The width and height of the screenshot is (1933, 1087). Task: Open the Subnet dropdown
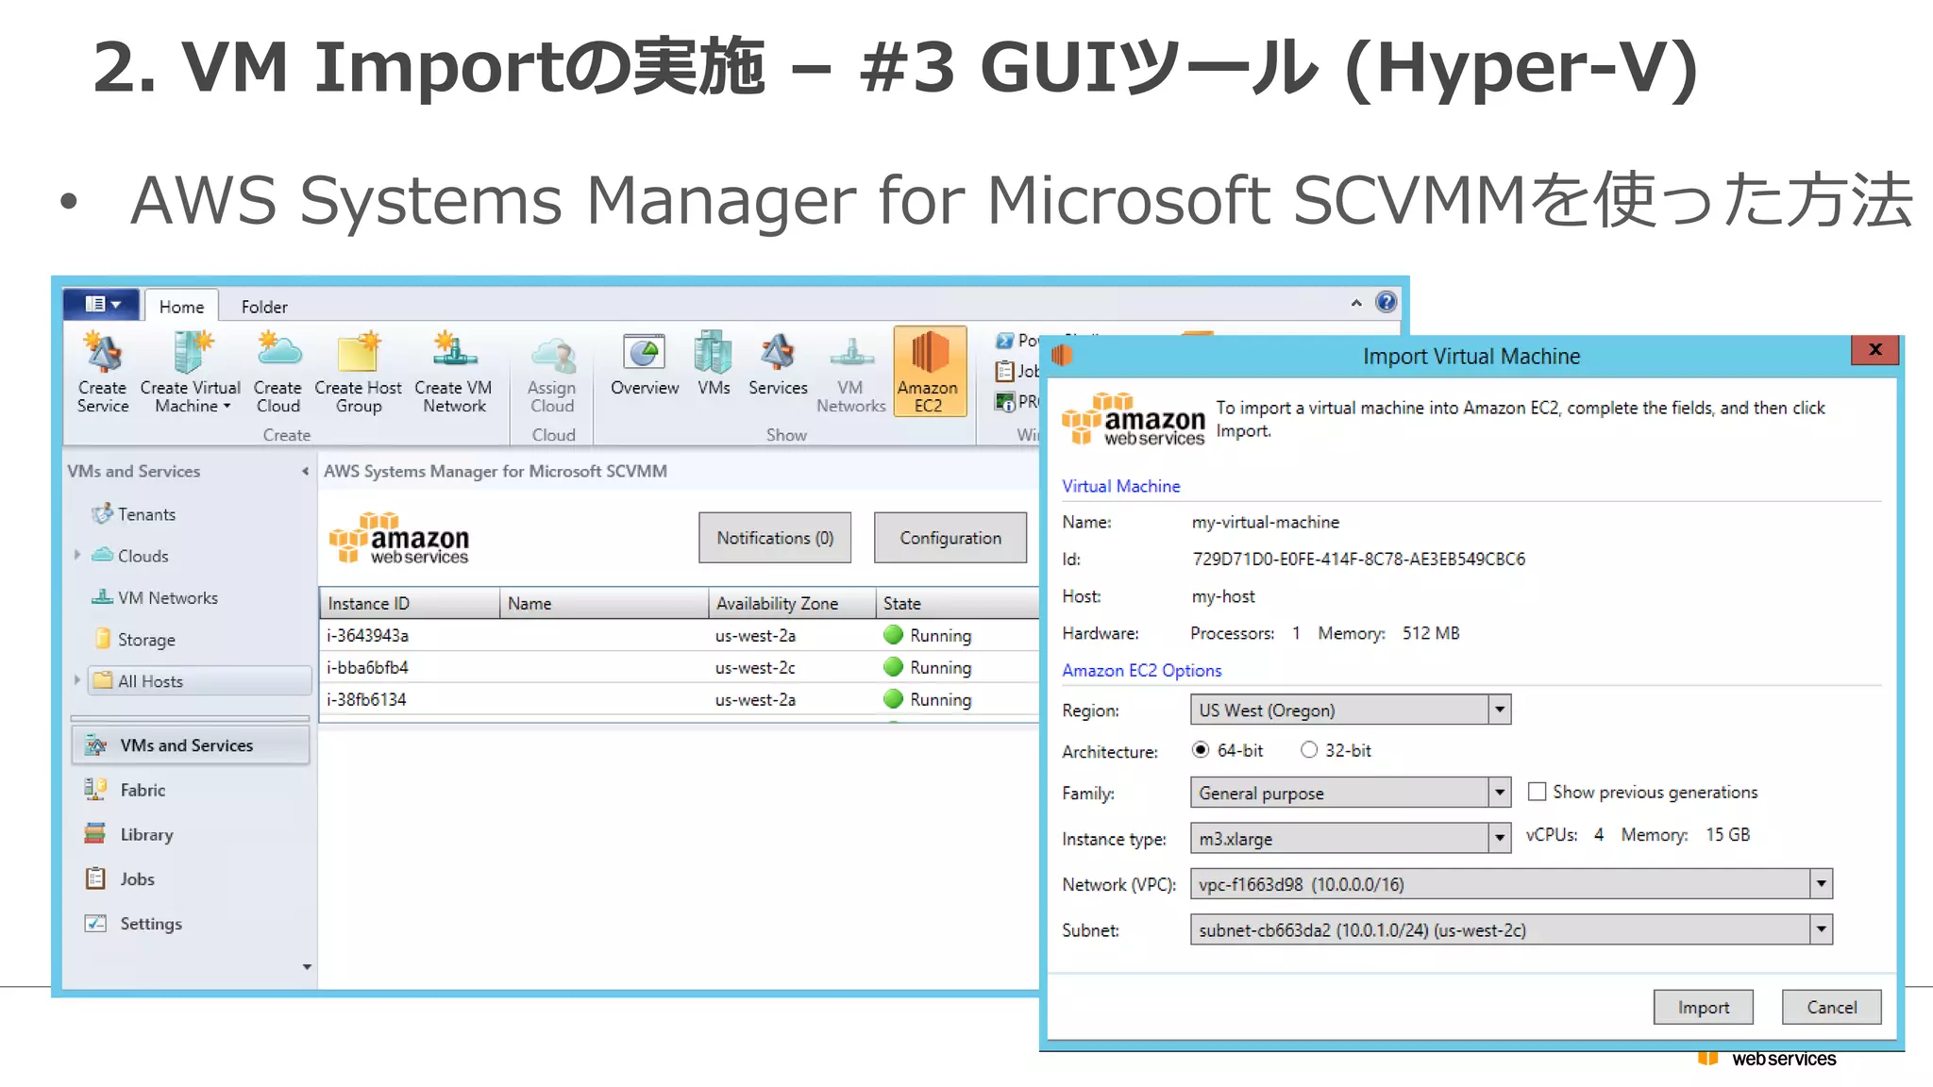(1511, 929)
